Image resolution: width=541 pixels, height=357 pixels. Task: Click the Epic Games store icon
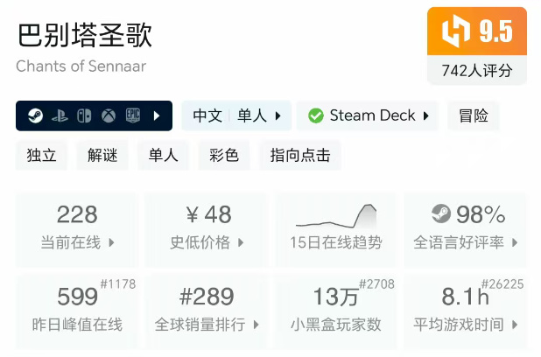point(133,115)
